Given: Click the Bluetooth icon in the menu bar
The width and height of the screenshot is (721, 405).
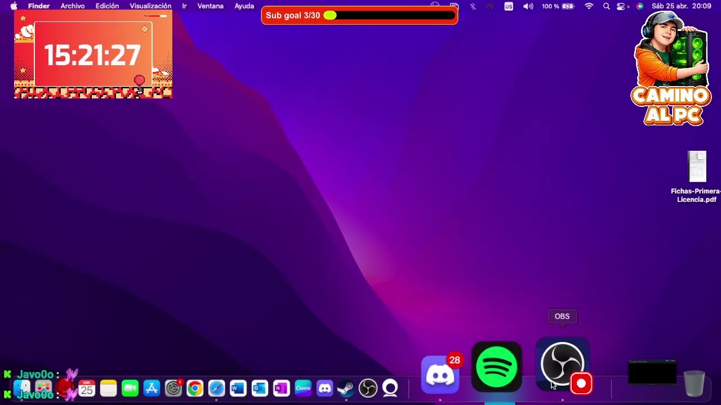Looking at the screenshot, I should [473, 6].
